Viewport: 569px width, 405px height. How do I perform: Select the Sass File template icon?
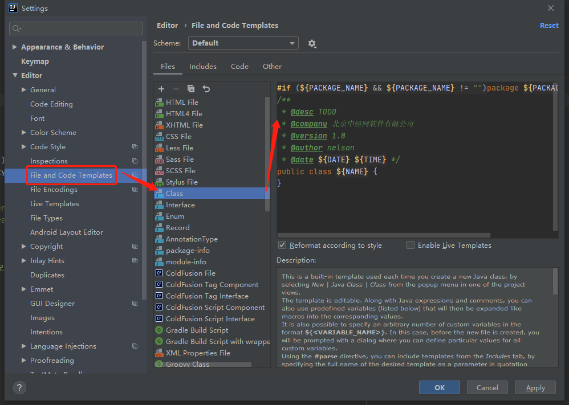tap(159, 159)
